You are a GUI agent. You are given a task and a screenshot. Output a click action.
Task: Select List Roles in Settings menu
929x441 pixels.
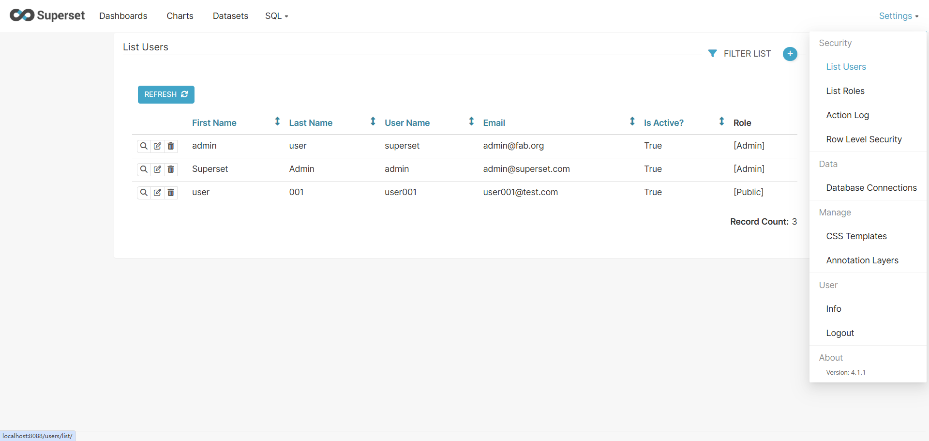(845, 91)
